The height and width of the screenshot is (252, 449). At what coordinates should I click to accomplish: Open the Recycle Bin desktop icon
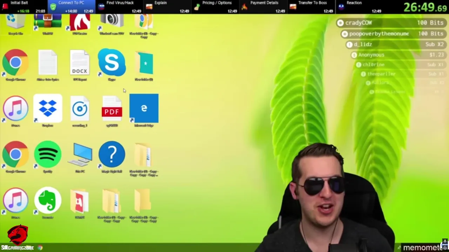tap(15, 23)
